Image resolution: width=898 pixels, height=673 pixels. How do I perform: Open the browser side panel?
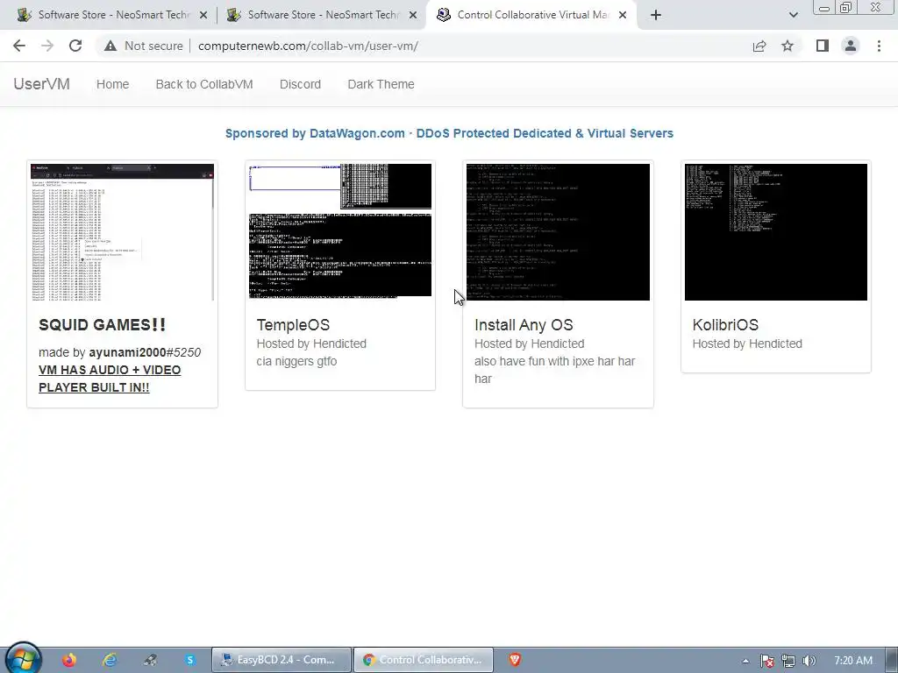click(x=823, y=46)
